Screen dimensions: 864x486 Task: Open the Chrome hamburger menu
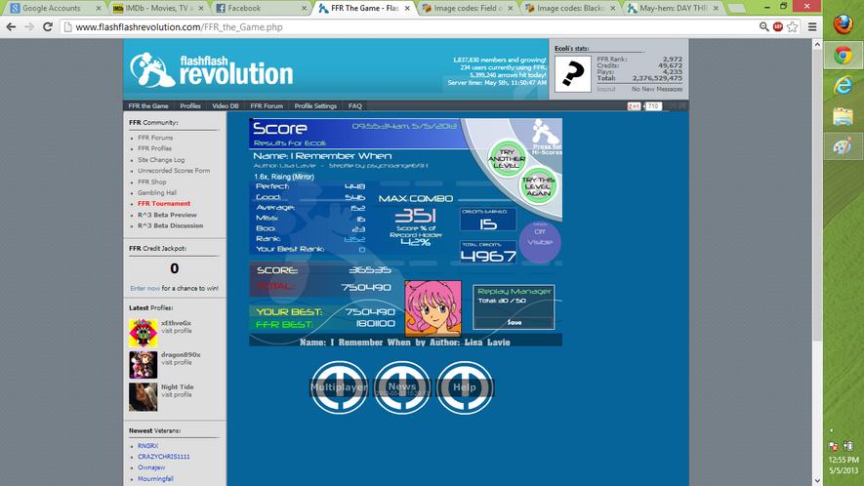(812, 26)
